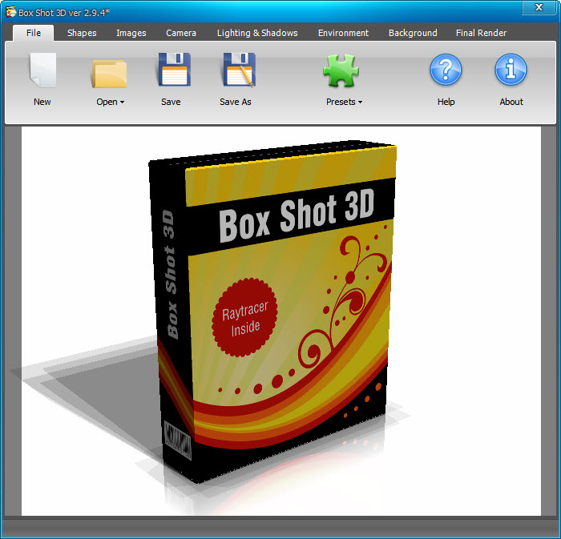Show the About info icon
The height and width of the screenshot is (539, 561).
[x=511, y=70]
